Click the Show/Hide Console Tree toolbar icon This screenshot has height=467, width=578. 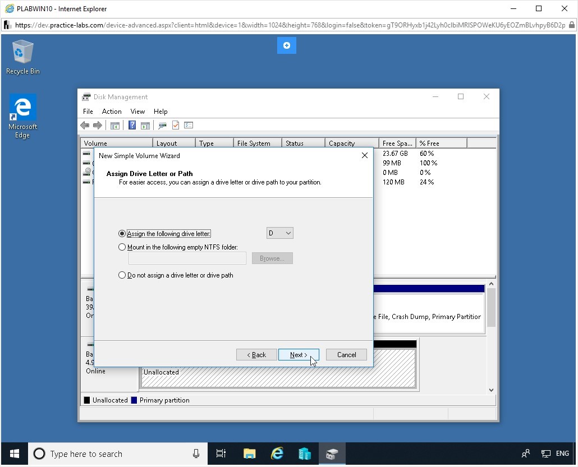coord(115,125)
